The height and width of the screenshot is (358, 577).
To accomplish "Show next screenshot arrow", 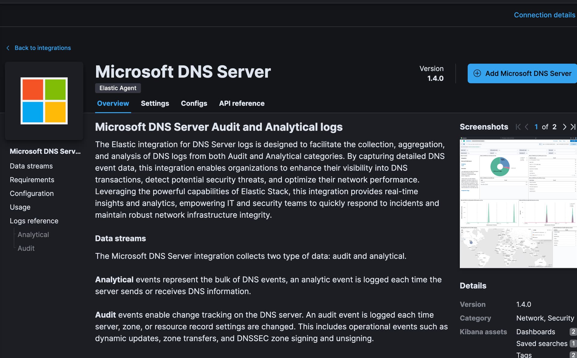I will (x=564, y=127).
